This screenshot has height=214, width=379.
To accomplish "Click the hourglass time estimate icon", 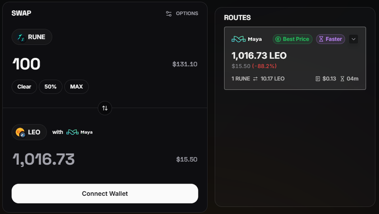I will 342,79.
